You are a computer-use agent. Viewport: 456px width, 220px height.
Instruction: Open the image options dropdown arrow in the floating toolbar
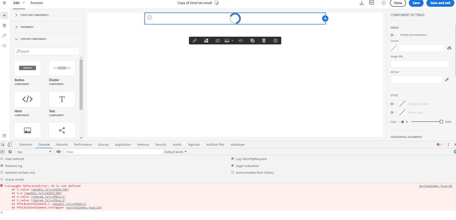tap(232, 41)
